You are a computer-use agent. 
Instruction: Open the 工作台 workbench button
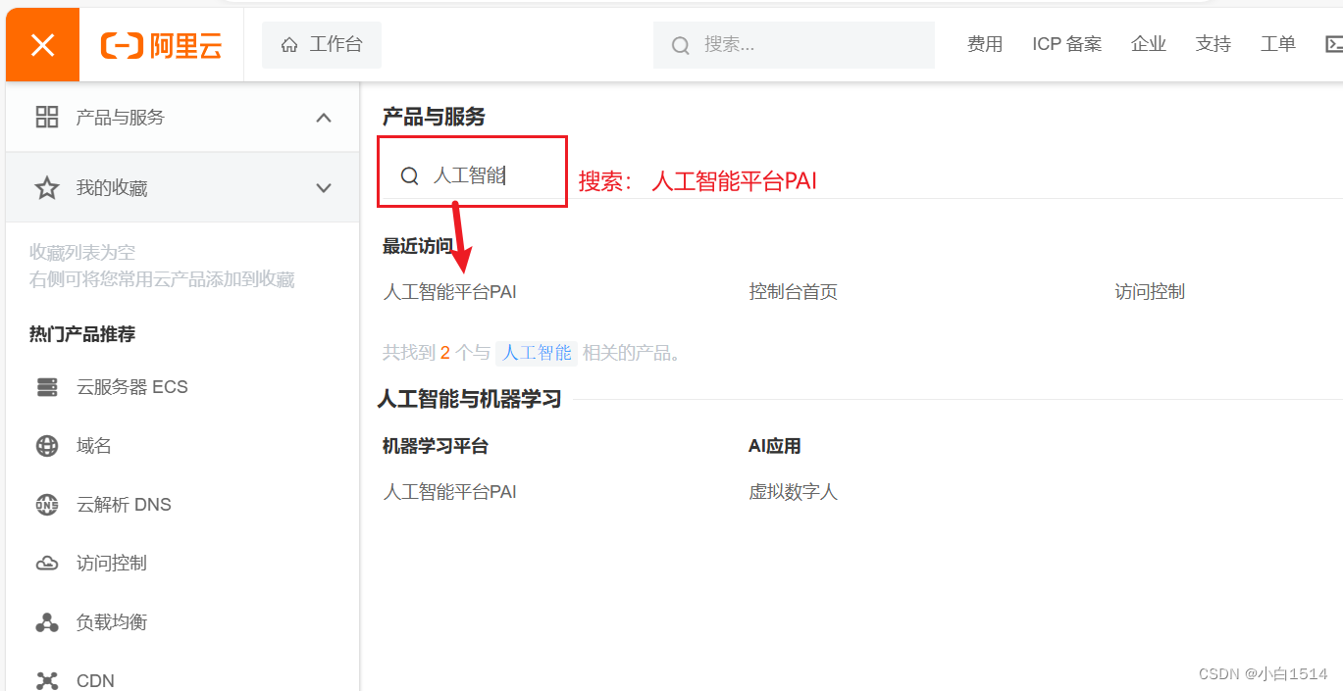pos(321,44)
